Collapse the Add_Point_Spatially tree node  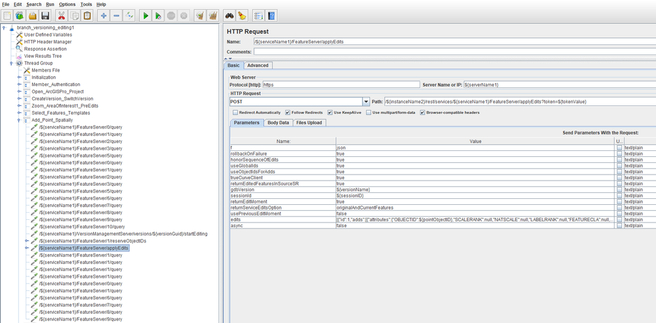20,120
